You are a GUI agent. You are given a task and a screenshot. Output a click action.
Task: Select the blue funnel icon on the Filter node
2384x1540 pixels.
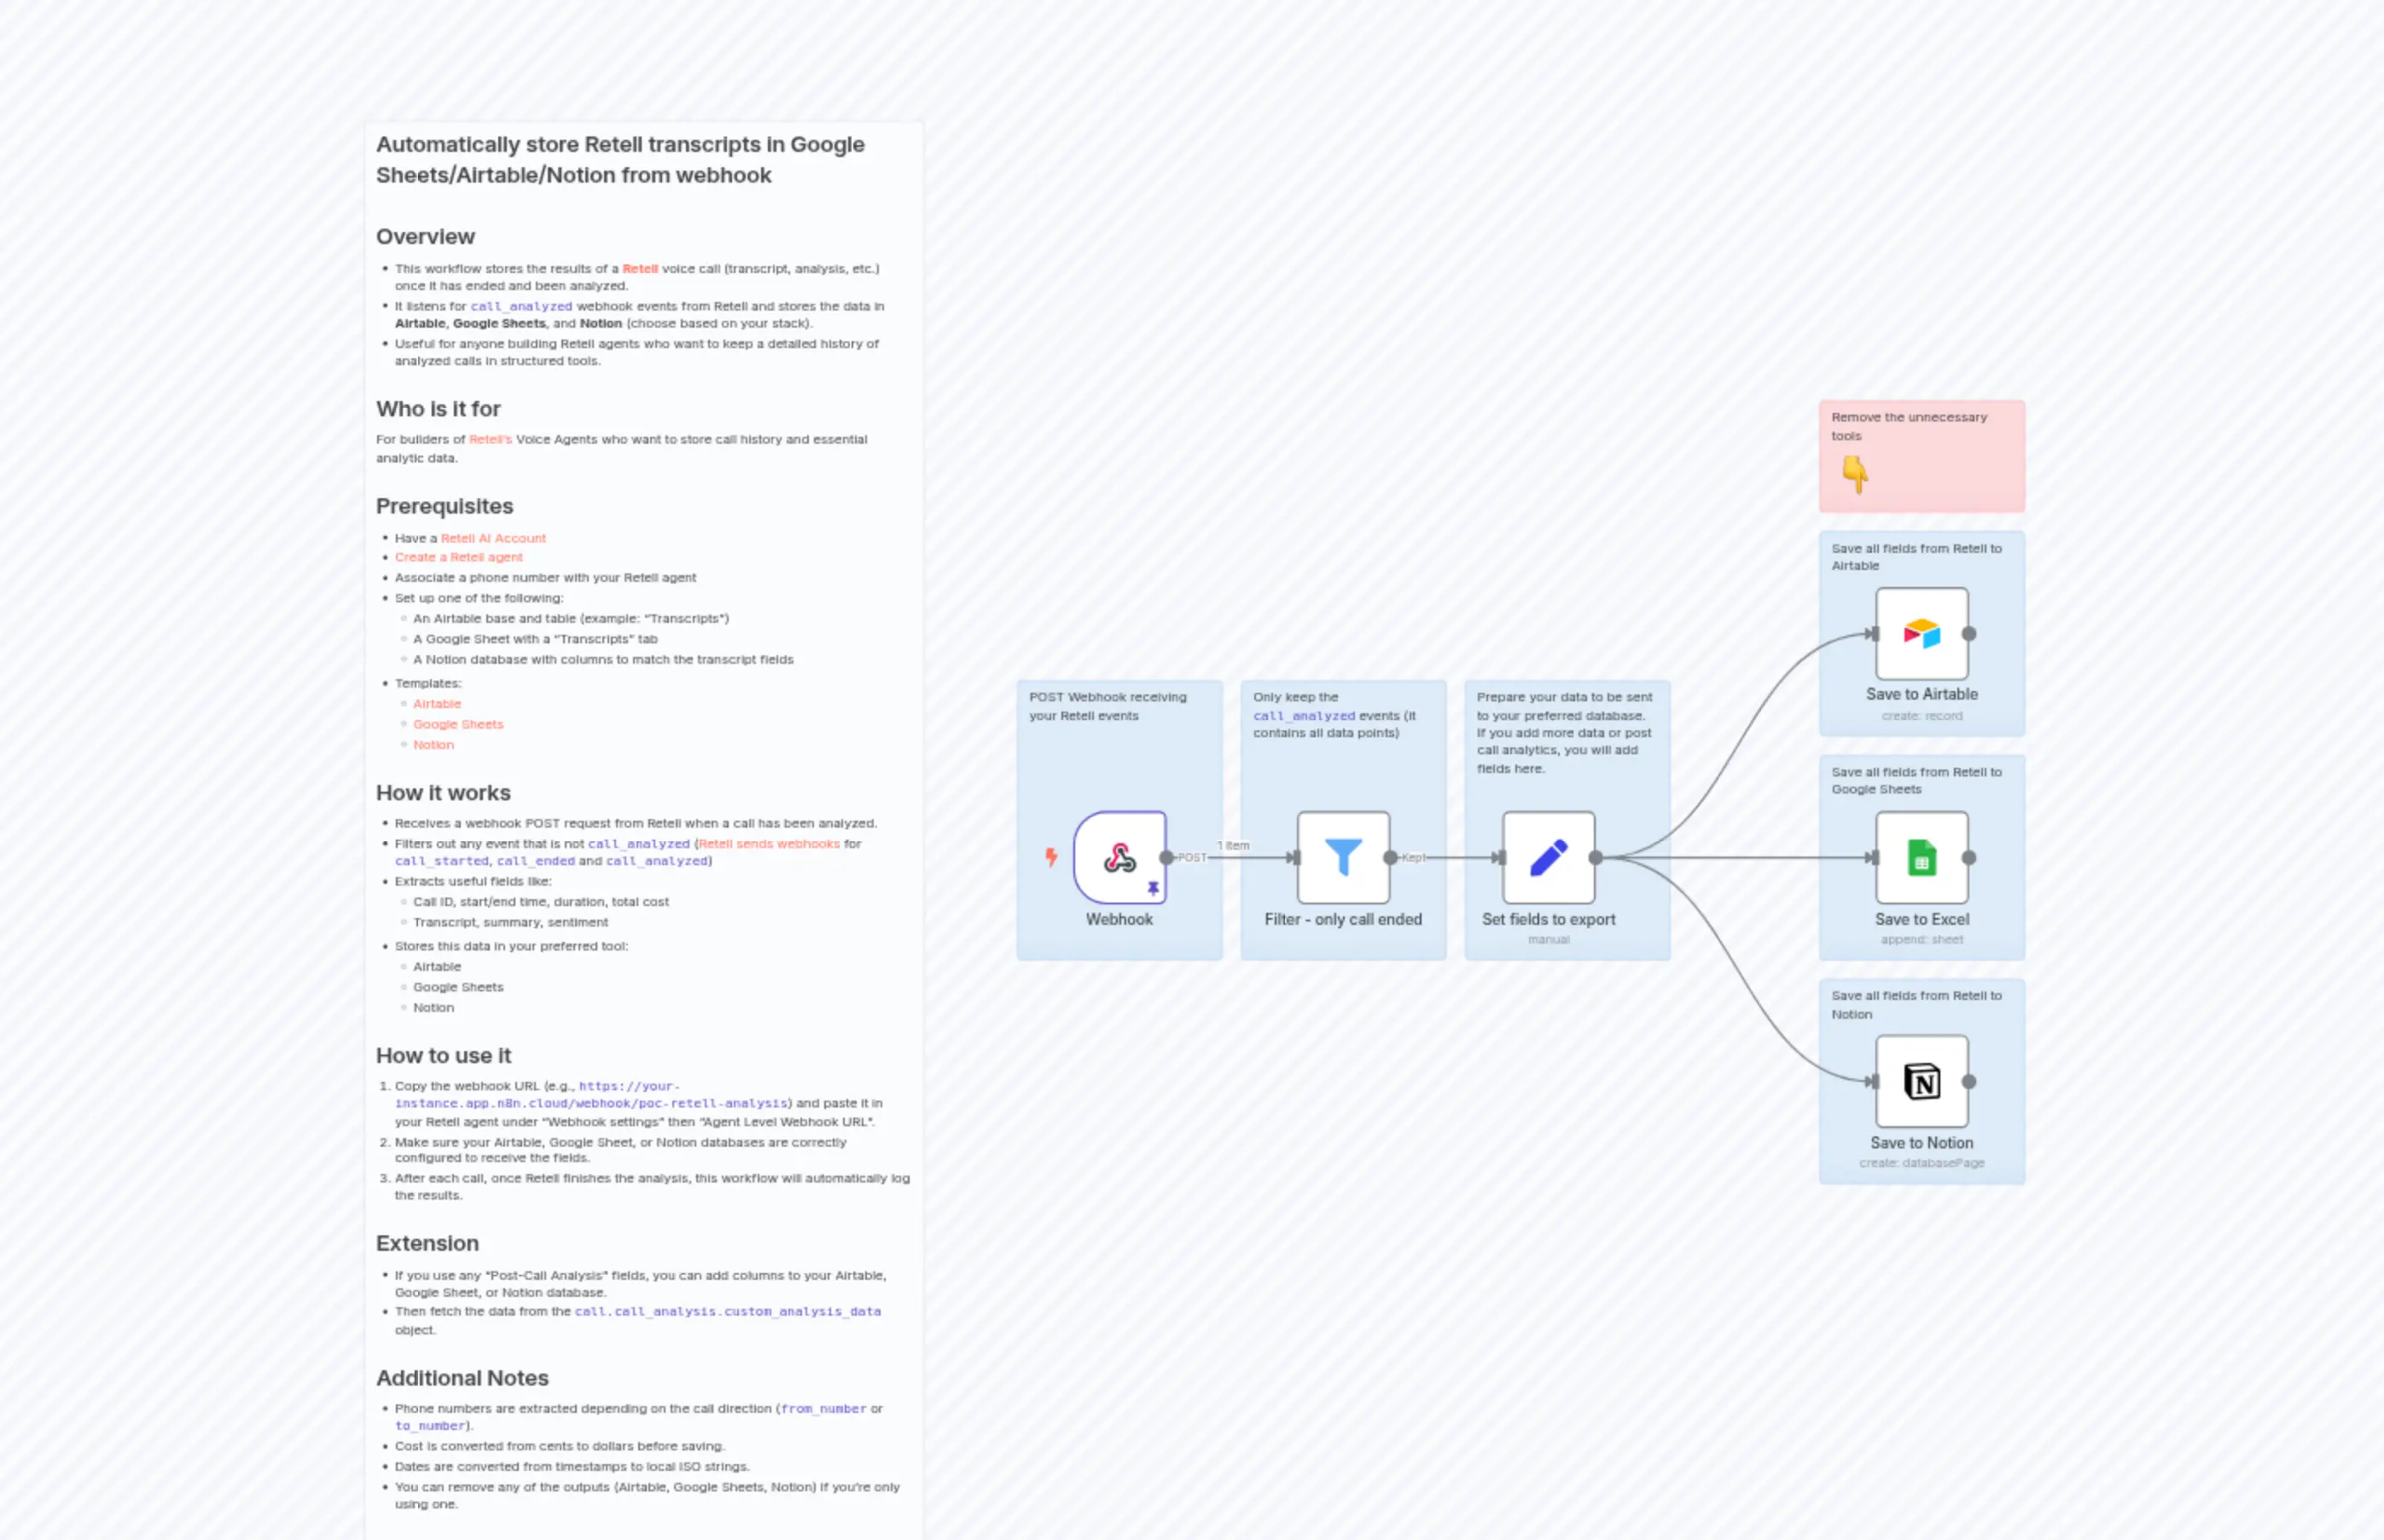click(1342, 855)
